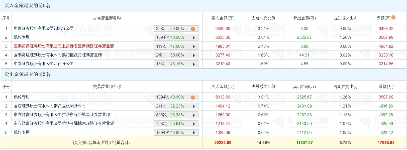
Task: Select buy amount 1494.12
Action: 223,106
